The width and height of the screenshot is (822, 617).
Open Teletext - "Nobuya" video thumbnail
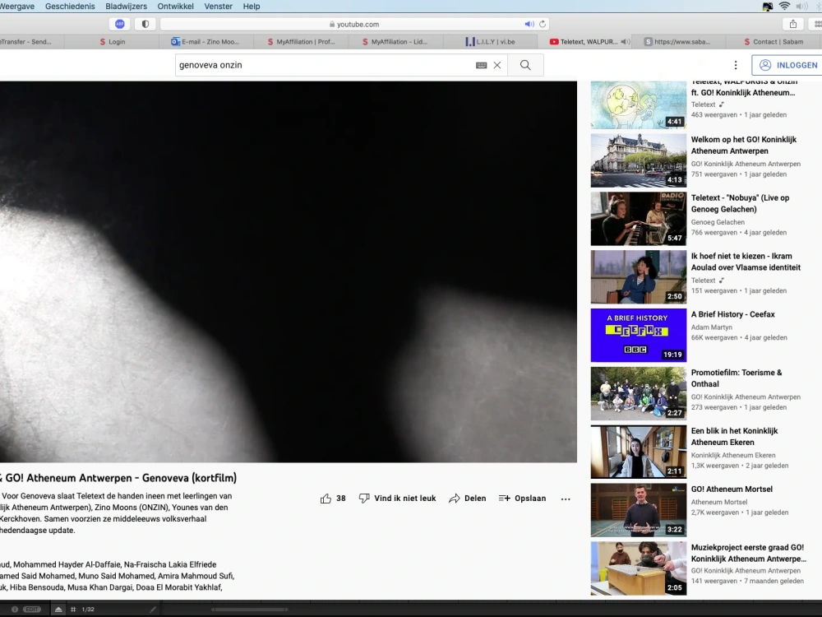639,219
